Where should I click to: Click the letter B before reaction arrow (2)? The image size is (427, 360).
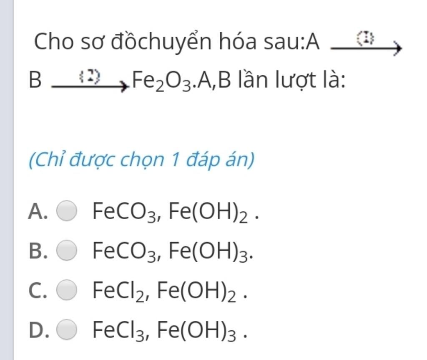coord(35,80)
